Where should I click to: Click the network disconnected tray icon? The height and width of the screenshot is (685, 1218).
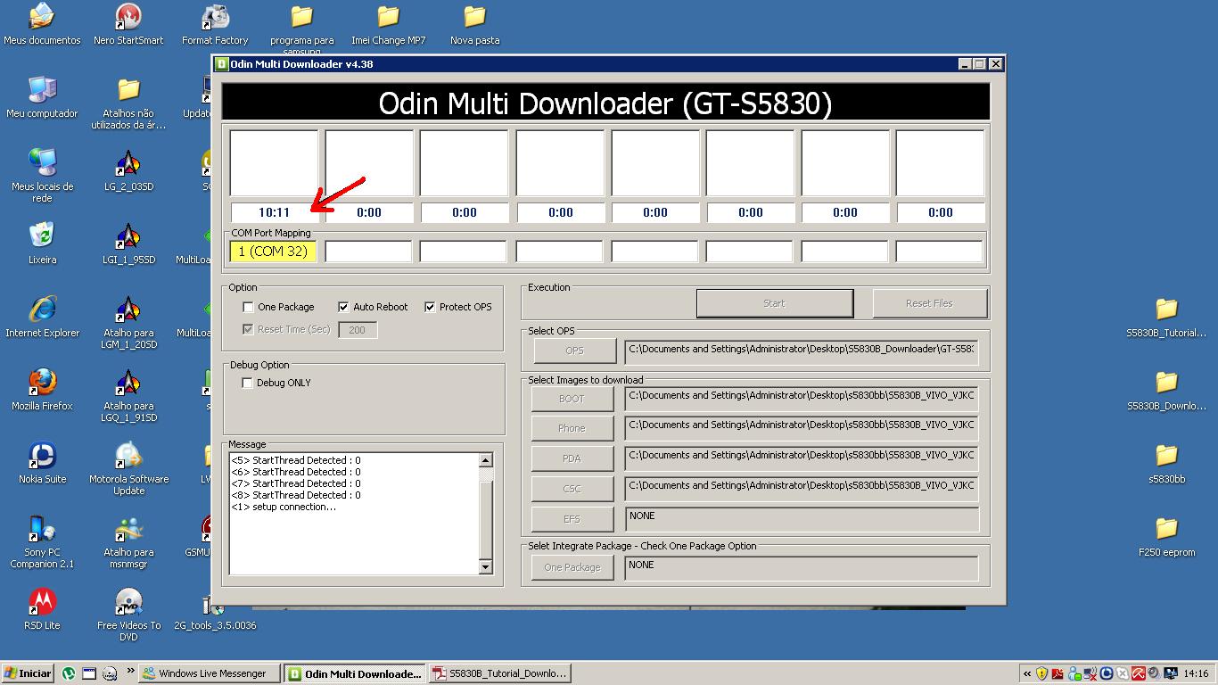[1090, 673]
